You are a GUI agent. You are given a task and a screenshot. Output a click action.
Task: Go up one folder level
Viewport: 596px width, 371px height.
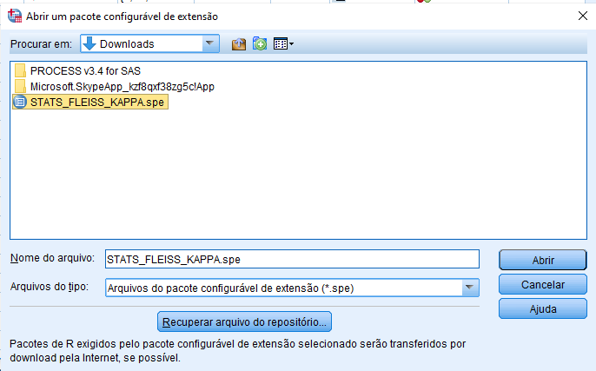pos(239,44)
